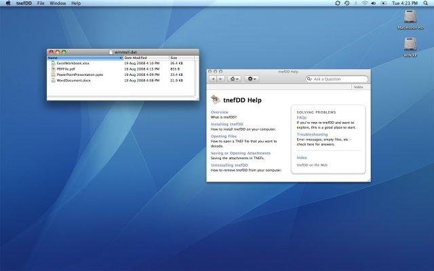434x271 pixels.
Task: Select the WordDocument.docx file icon
Action: coord(53,81)
